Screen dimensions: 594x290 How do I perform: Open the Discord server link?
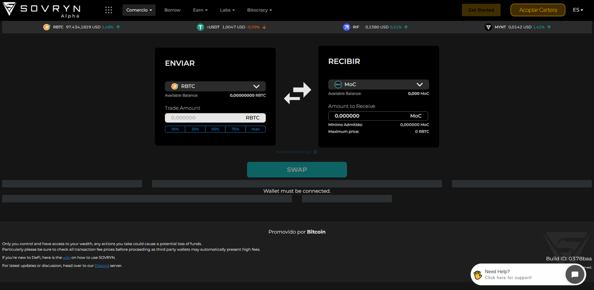pos(101,266)
